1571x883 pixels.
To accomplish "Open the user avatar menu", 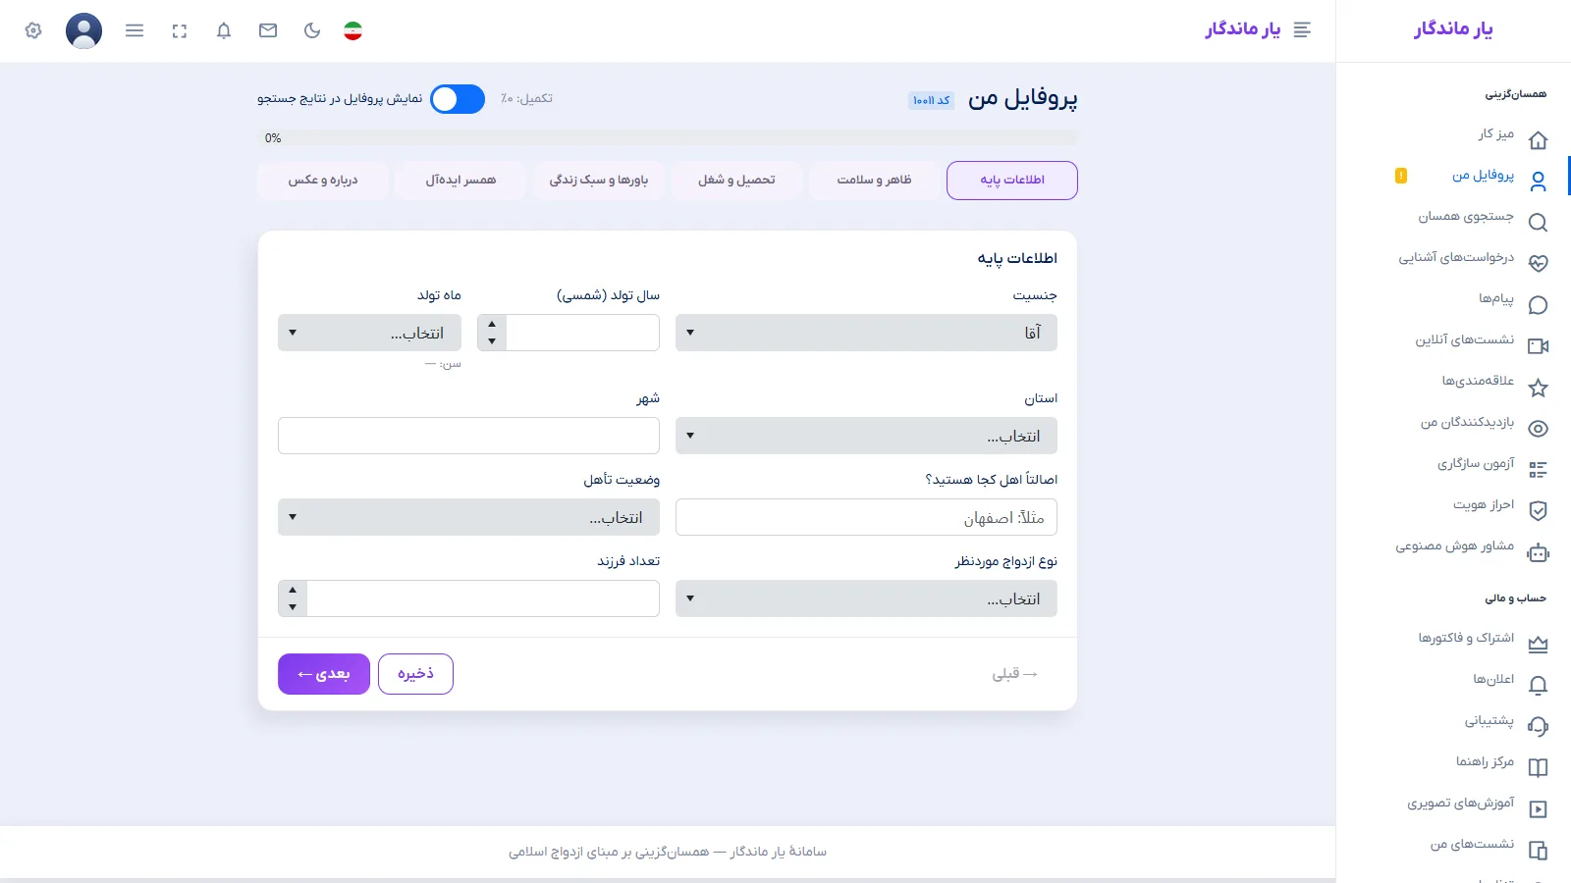I will pyautogui.click(x=83, y=30).
